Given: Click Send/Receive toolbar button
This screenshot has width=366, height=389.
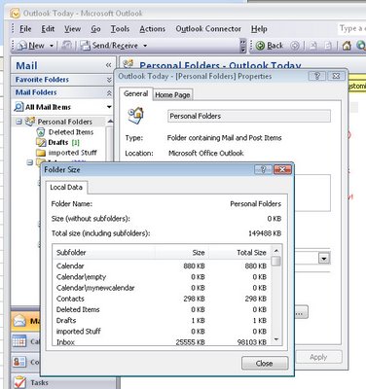Looking at the screenshot, I should click(x=109, y=46).
